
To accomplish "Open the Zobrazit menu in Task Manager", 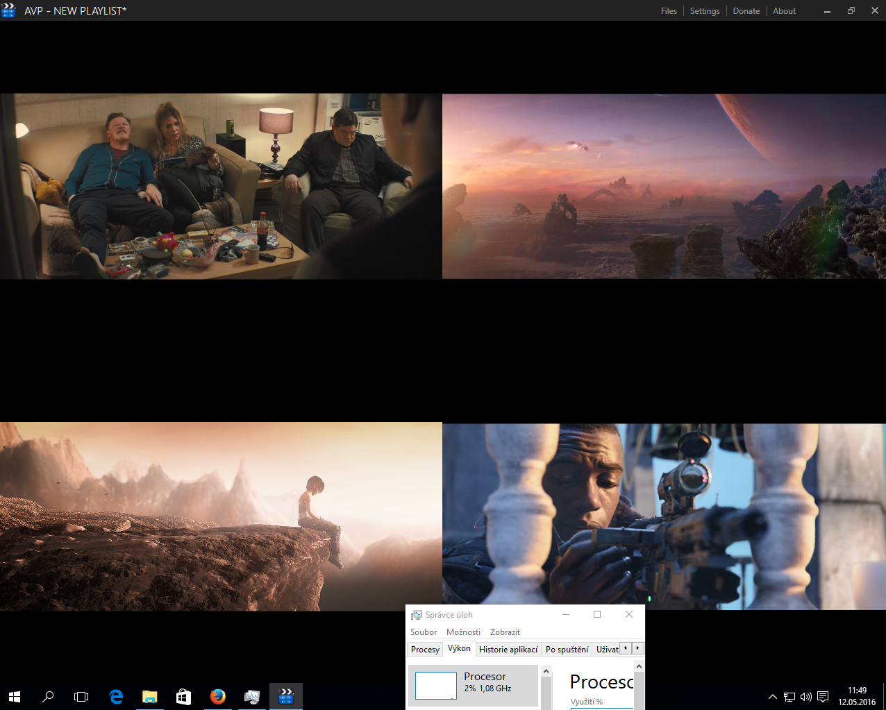I will (x=505, y=632).
